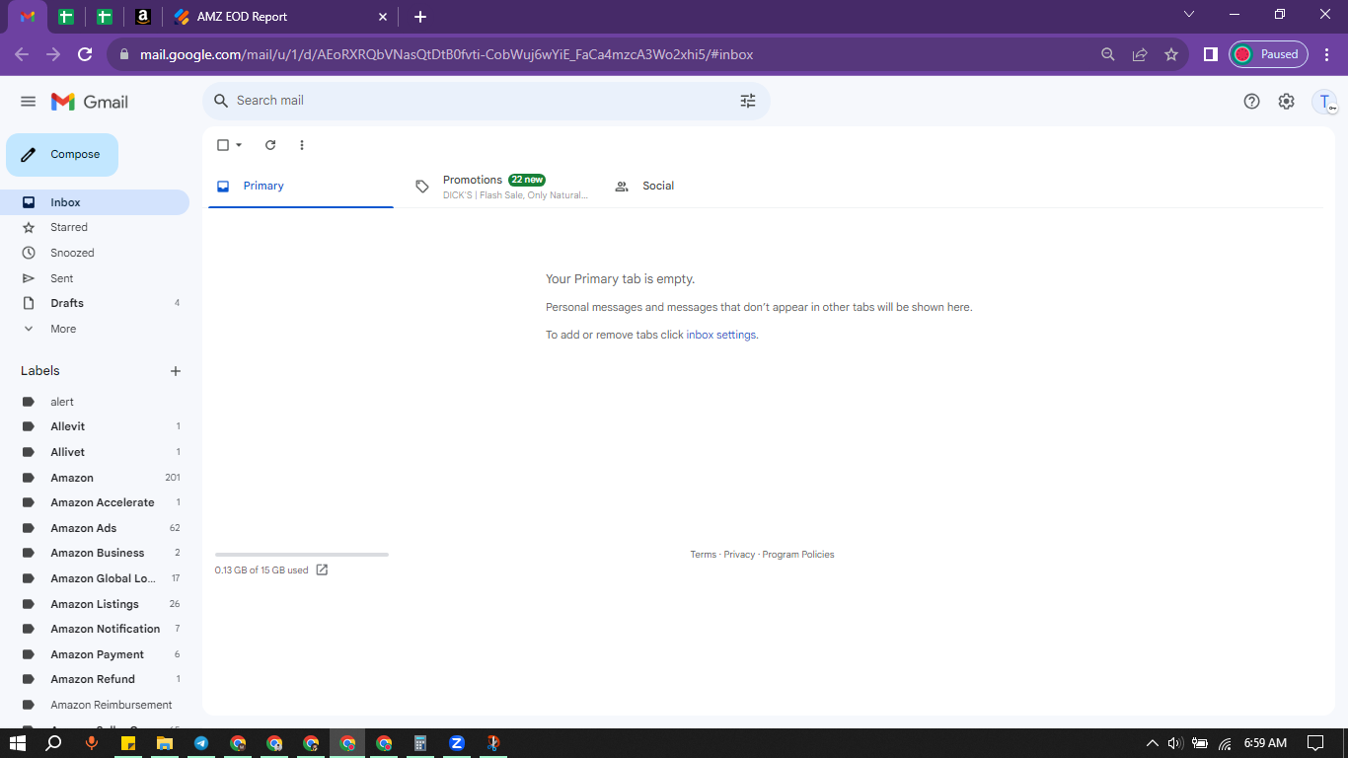Open the Drafts folder
This screenshot has height=758, width=1348.
pos(95,303)
